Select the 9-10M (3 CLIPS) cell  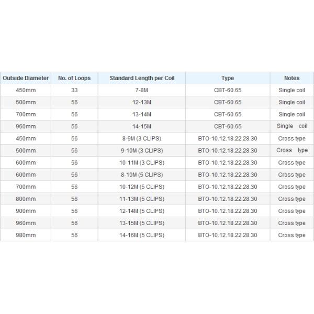[141, 151]
